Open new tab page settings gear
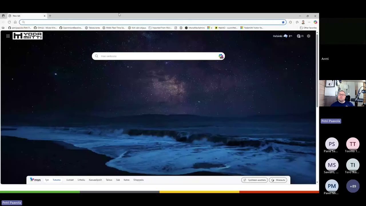366x206 pixels. (x=309, y=36)
